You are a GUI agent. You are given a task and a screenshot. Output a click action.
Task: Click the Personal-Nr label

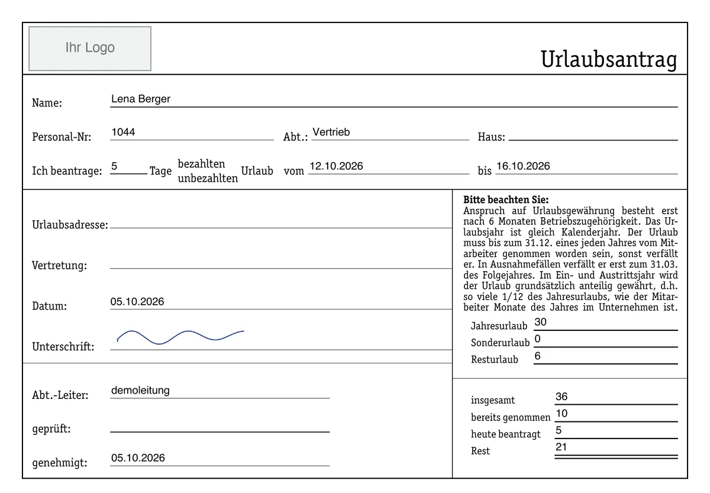(62, 137)
